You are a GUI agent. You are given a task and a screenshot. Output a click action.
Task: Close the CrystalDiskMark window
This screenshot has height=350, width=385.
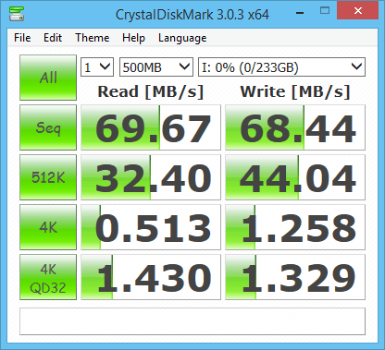pos(358,11)
